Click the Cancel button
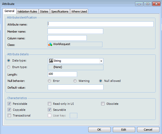 (x=148, y=130)
